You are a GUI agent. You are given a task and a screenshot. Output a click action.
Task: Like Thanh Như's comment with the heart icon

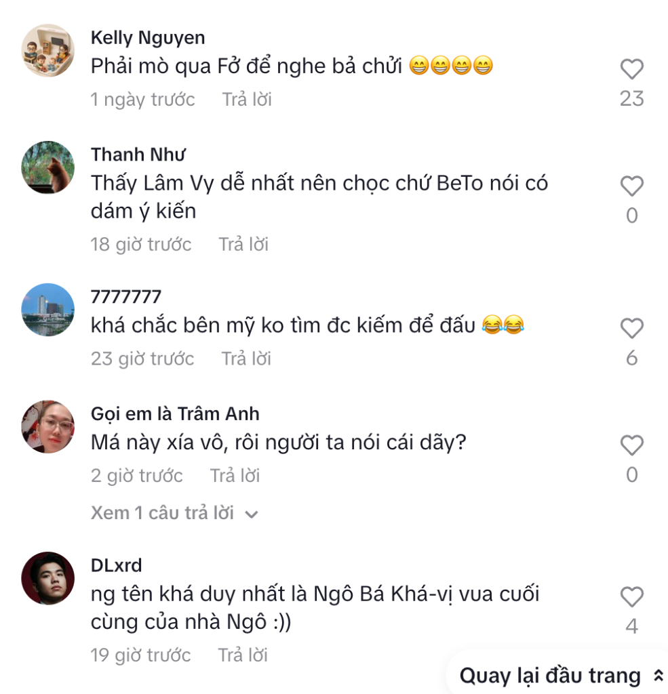[x=631, y=184]
